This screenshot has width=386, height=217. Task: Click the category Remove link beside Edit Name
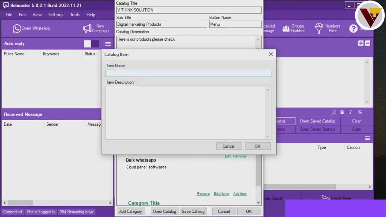[203, 194]
